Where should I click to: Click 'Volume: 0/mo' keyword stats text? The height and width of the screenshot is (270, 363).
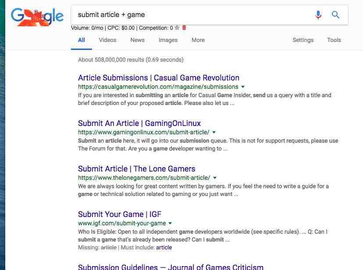pos(87,28)
